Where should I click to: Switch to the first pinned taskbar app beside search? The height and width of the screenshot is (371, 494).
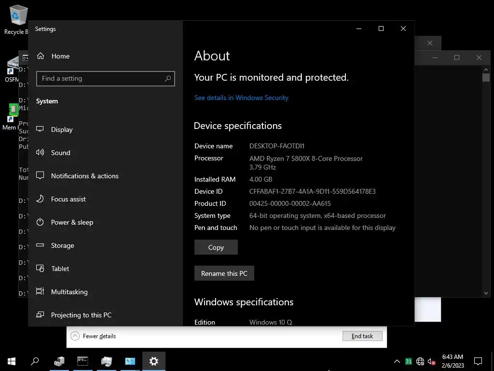coord(59,361)
